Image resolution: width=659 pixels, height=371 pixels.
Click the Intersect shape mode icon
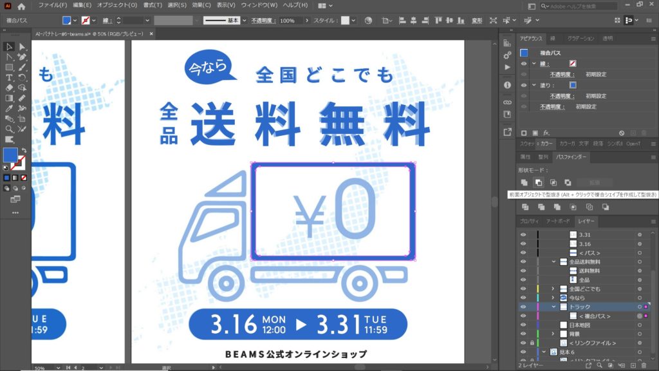click(553, 182)
